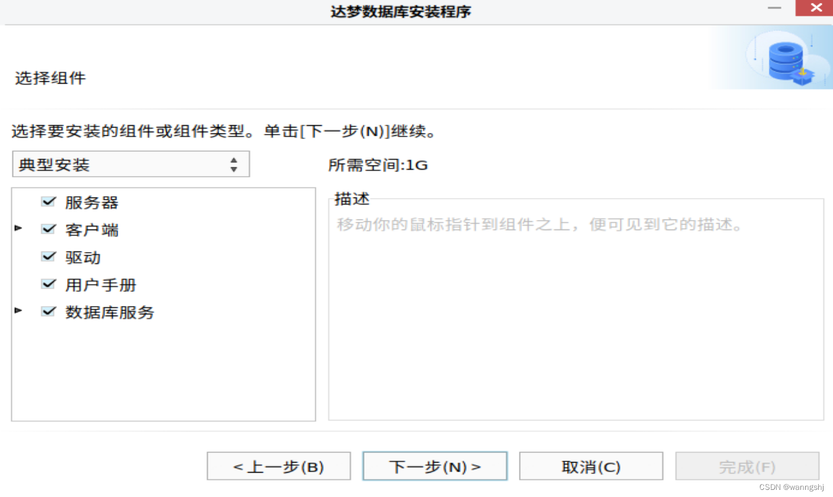Proceed with 下一步(N) button
The height and width of the screenshot is (497, 833).
(x=435, y=466)
